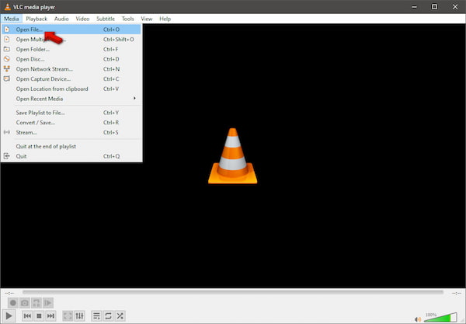Click the Capture Device icon
The width and height of the screenshot is (466, 324).
pos(6,78)
